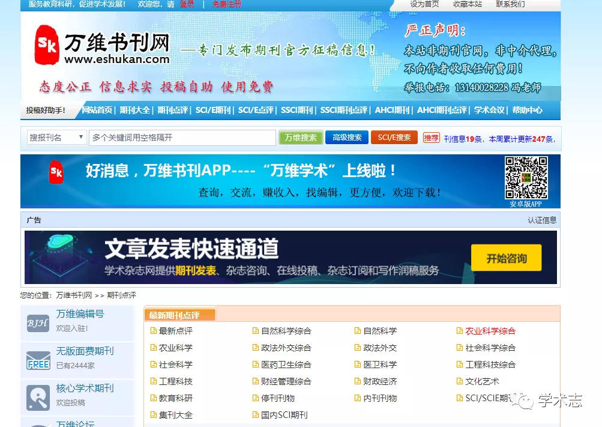Click the 文章发表快速通道 ad banner
Screen dimensions: 602x427
click(x=290, y=257)
